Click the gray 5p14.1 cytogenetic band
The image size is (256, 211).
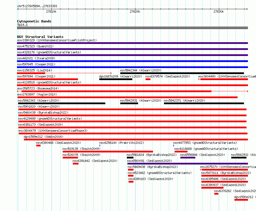point(132,28)
